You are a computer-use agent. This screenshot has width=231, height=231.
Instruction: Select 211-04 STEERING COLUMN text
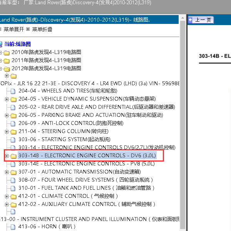(x=64, y=131)
